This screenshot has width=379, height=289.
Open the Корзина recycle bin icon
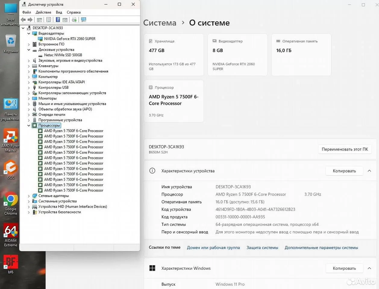pyautogui.click(x=11, y=44)
